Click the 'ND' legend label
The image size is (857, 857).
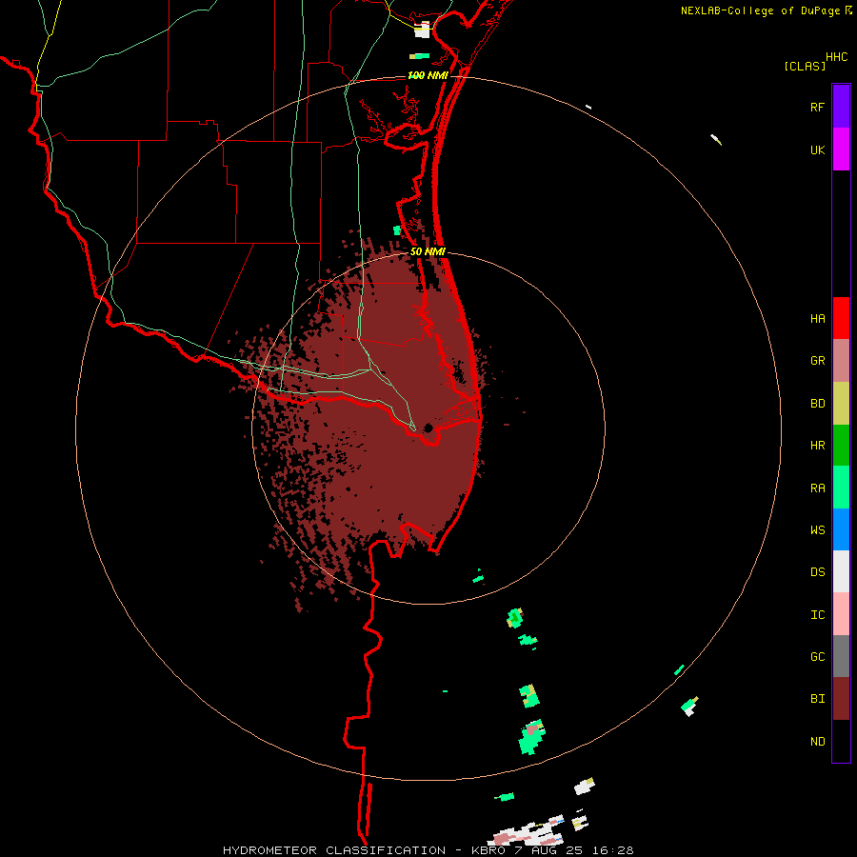817,742
